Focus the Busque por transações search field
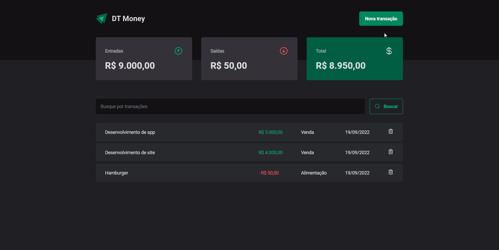This screenshot has height=250, width=499. click(x=230, y=106)
